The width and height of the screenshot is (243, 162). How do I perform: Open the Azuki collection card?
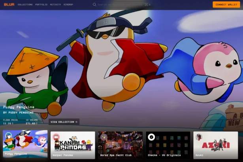[216, 145]
